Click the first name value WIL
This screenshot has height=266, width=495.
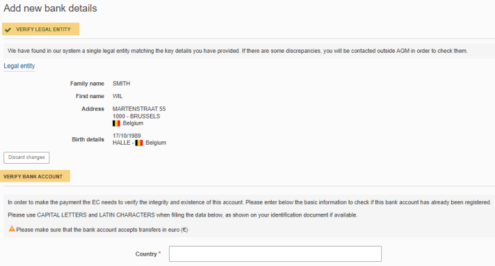117,96
